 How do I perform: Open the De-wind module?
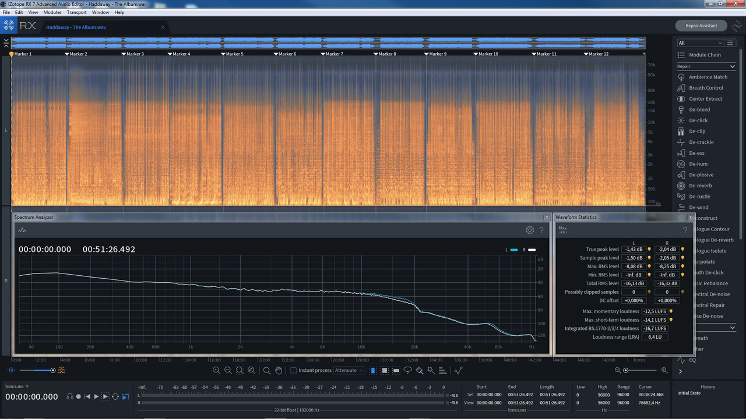coord(693,207)
